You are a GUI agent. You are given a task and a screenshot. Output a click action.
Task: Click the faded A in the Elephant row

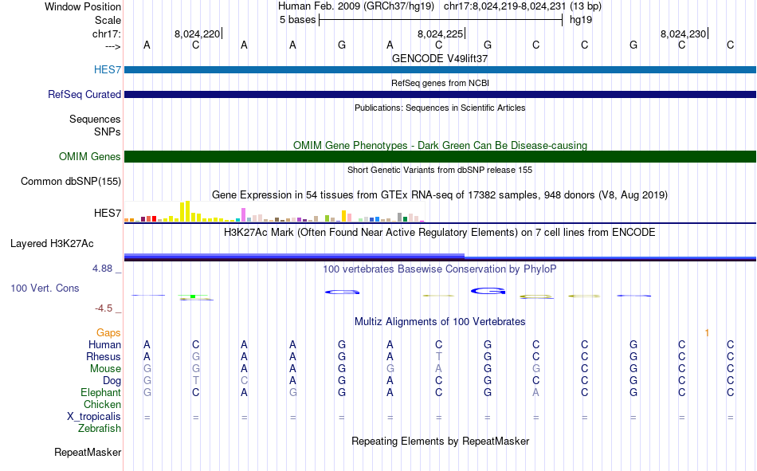(536, 392)
